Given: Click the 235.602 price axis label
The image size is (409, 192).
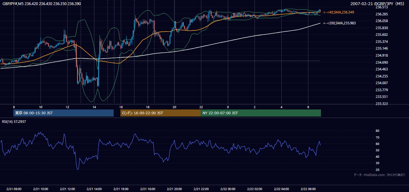Looking at the screenshot, I should click(381, 35).
